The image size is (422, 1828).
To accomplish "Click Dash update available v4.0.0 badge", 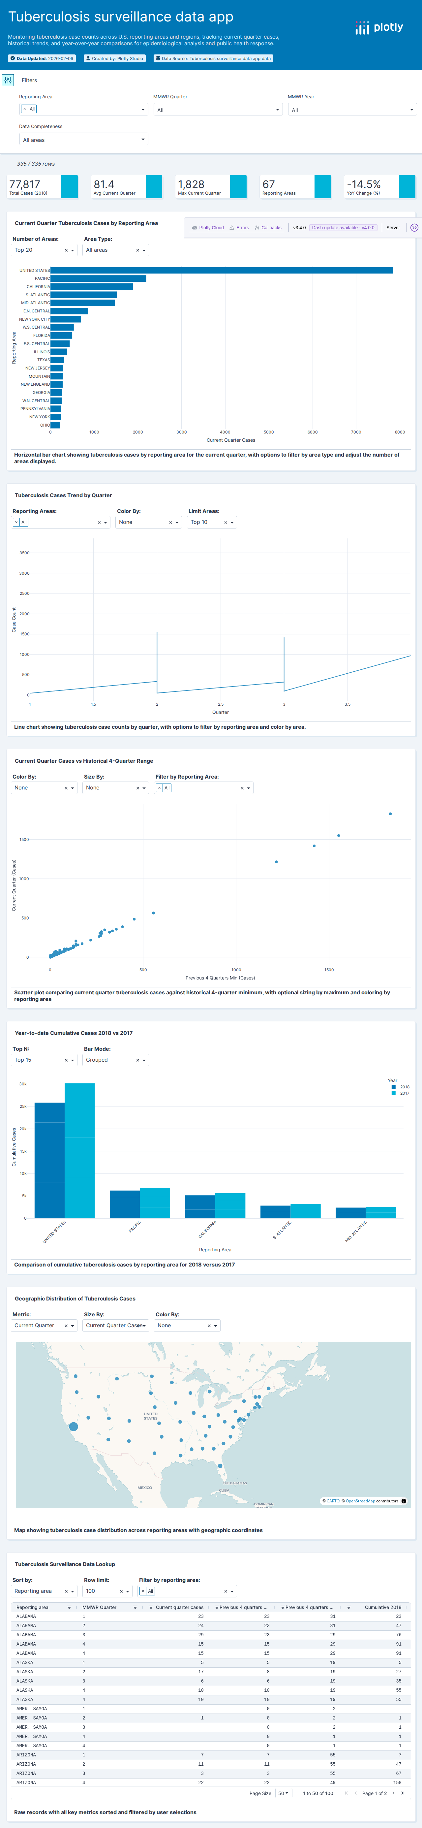I will [x=343, y=228].
